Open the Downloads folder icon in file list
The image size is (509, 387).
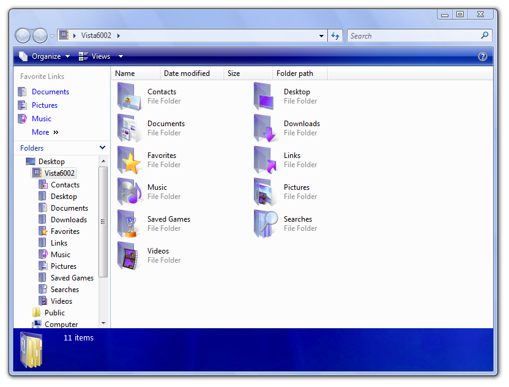click(x=266, y=128)
